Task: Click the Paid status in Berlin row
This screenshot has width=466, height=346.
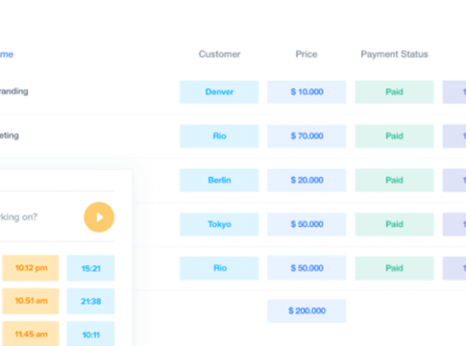Action: coord(394,180)
